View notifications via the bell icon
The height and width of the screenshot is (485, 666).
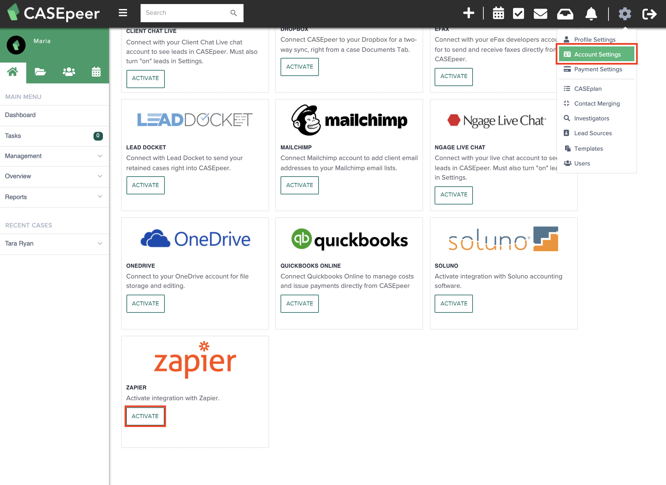click(x=591, y=14)
